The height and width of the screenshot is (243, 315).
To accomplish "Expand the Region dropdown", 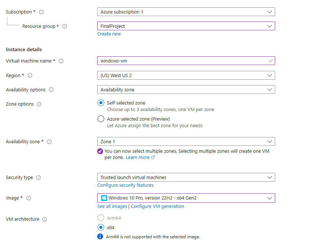I will click(186, 75).
